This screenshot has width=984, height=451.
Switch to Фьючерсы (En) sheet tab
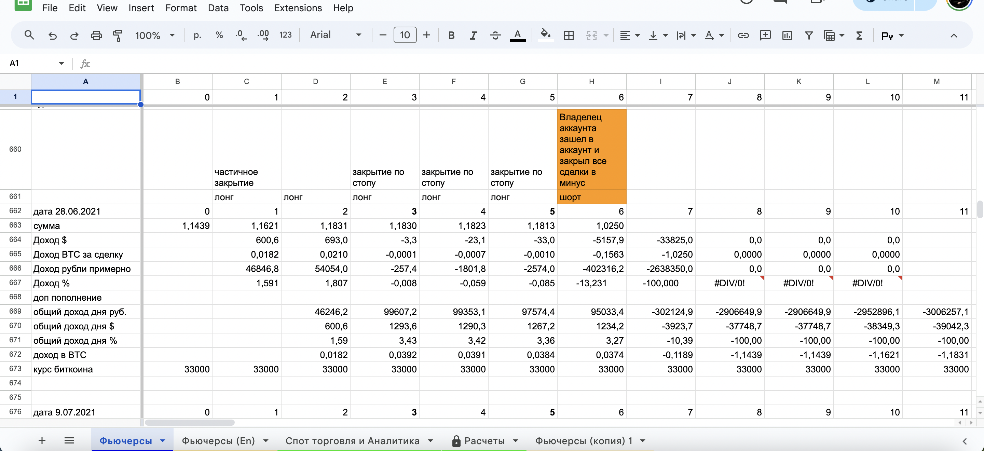click(x=225, y=441)
